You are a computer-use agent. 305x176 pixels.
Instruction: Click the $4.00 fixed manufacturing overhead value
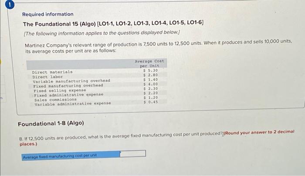point(150,84)
